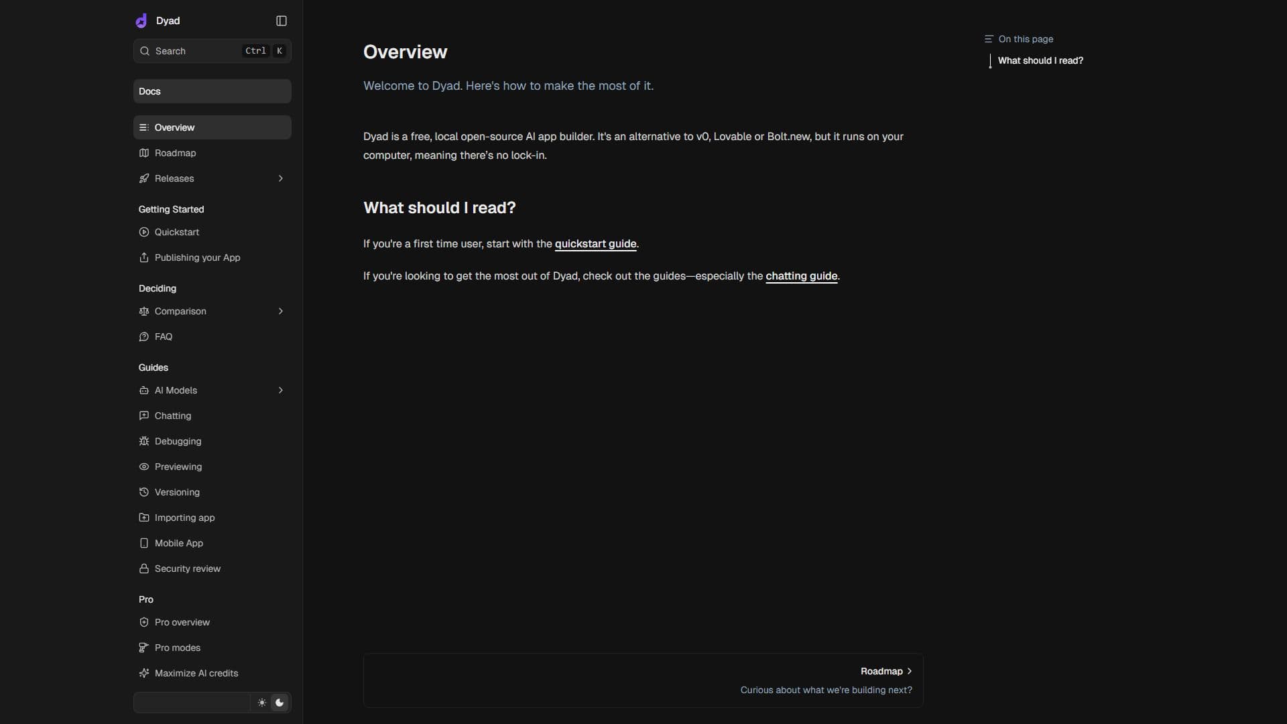Image resolution: width=1287 pixels, height=724 pixels.
Task: Click the On this page lines icon
Action: click(x=989, y=39)
